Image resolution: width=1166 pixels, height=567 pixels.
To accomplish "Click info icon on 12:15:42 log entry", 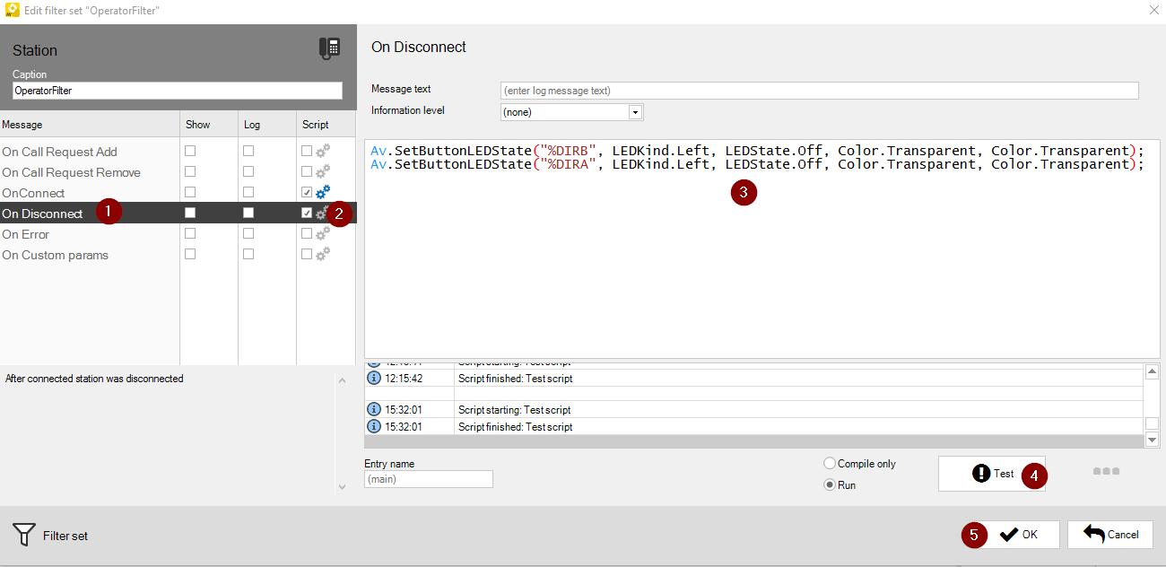I will pos(375,379).
